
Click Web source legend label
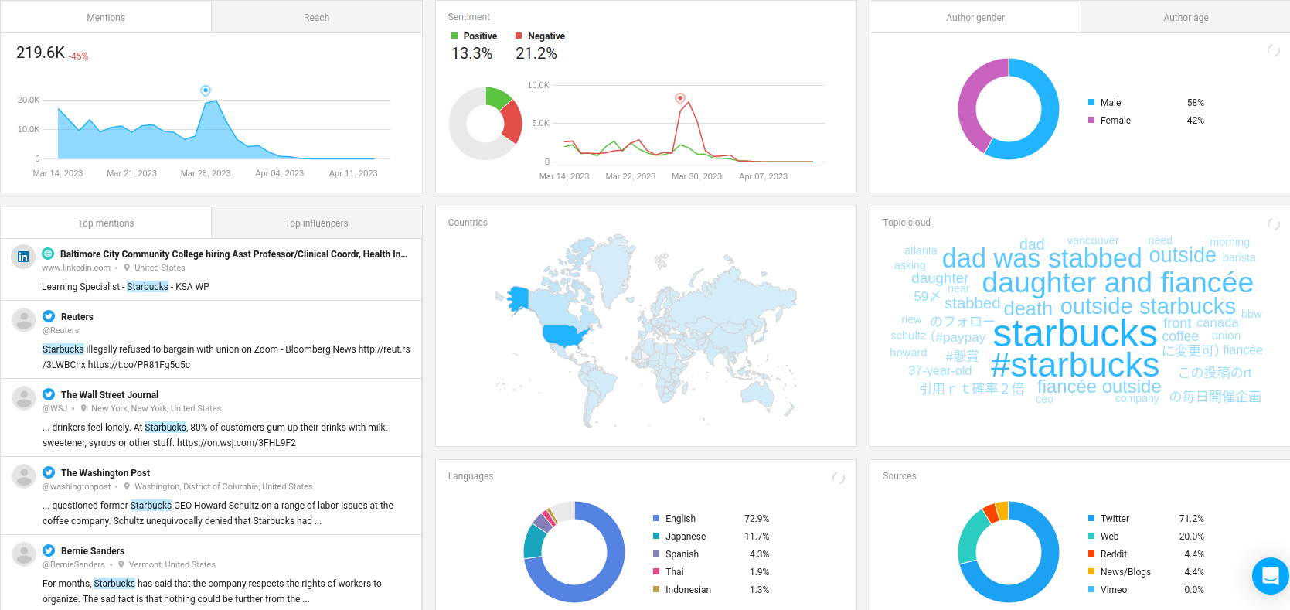tap(1109, 536)
